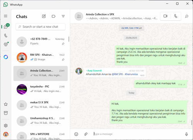Minimize the WhatsApp window
Viewport: 193px width, 140px height.
[167, 3]
